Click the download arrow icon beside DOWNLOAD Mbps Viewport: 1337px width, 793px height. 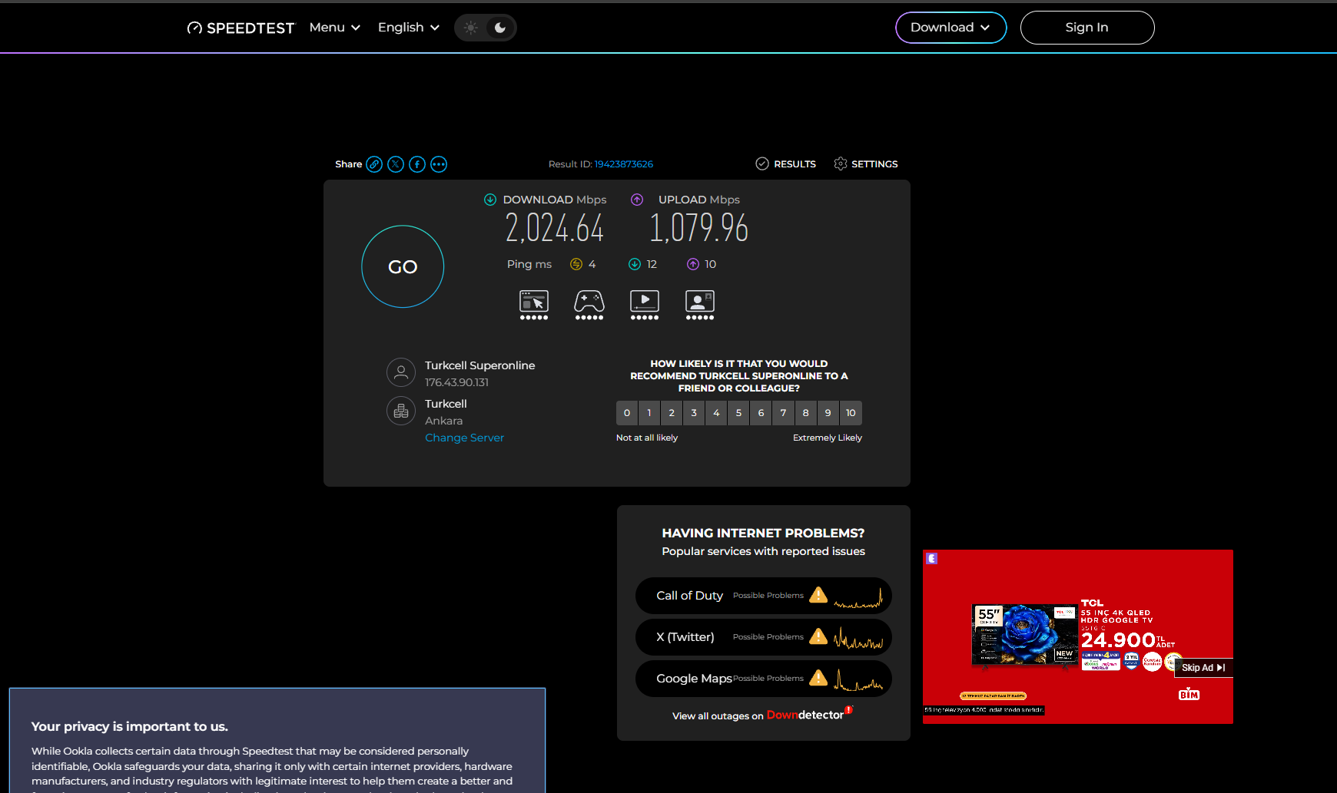(490, 200)
